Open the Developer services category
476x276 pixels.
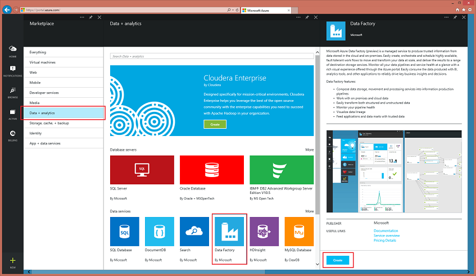pyautogui.click(x=64, y=93)
